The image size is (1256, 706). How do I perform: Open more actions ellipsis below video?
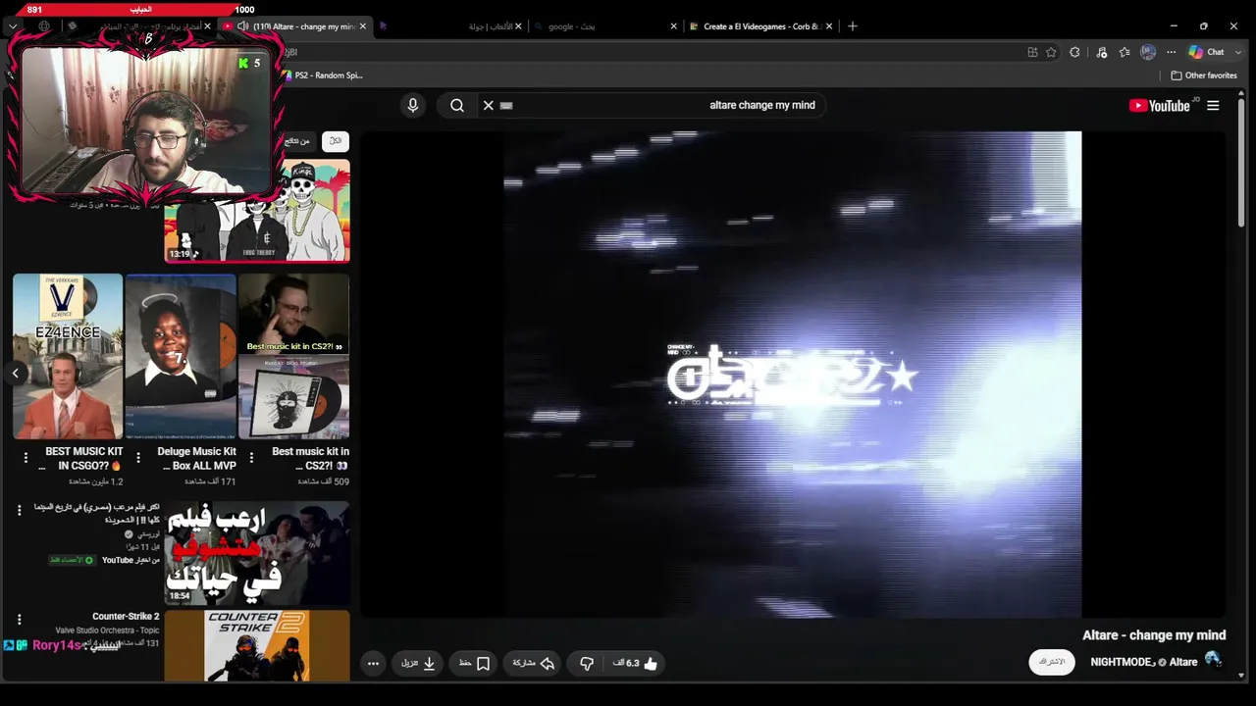pos(373,664)
